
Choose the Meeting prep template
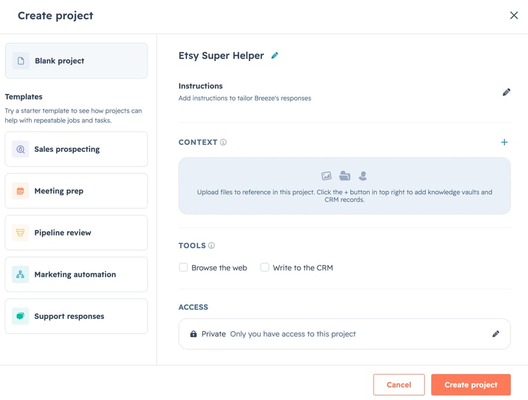point(76,191)
